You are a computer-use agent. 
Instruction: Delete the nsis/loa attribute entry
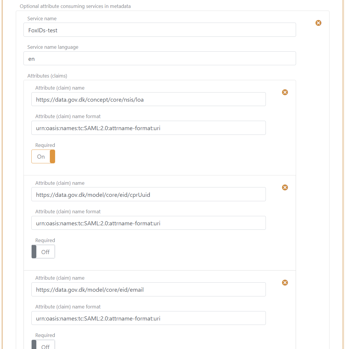(285, 92)
